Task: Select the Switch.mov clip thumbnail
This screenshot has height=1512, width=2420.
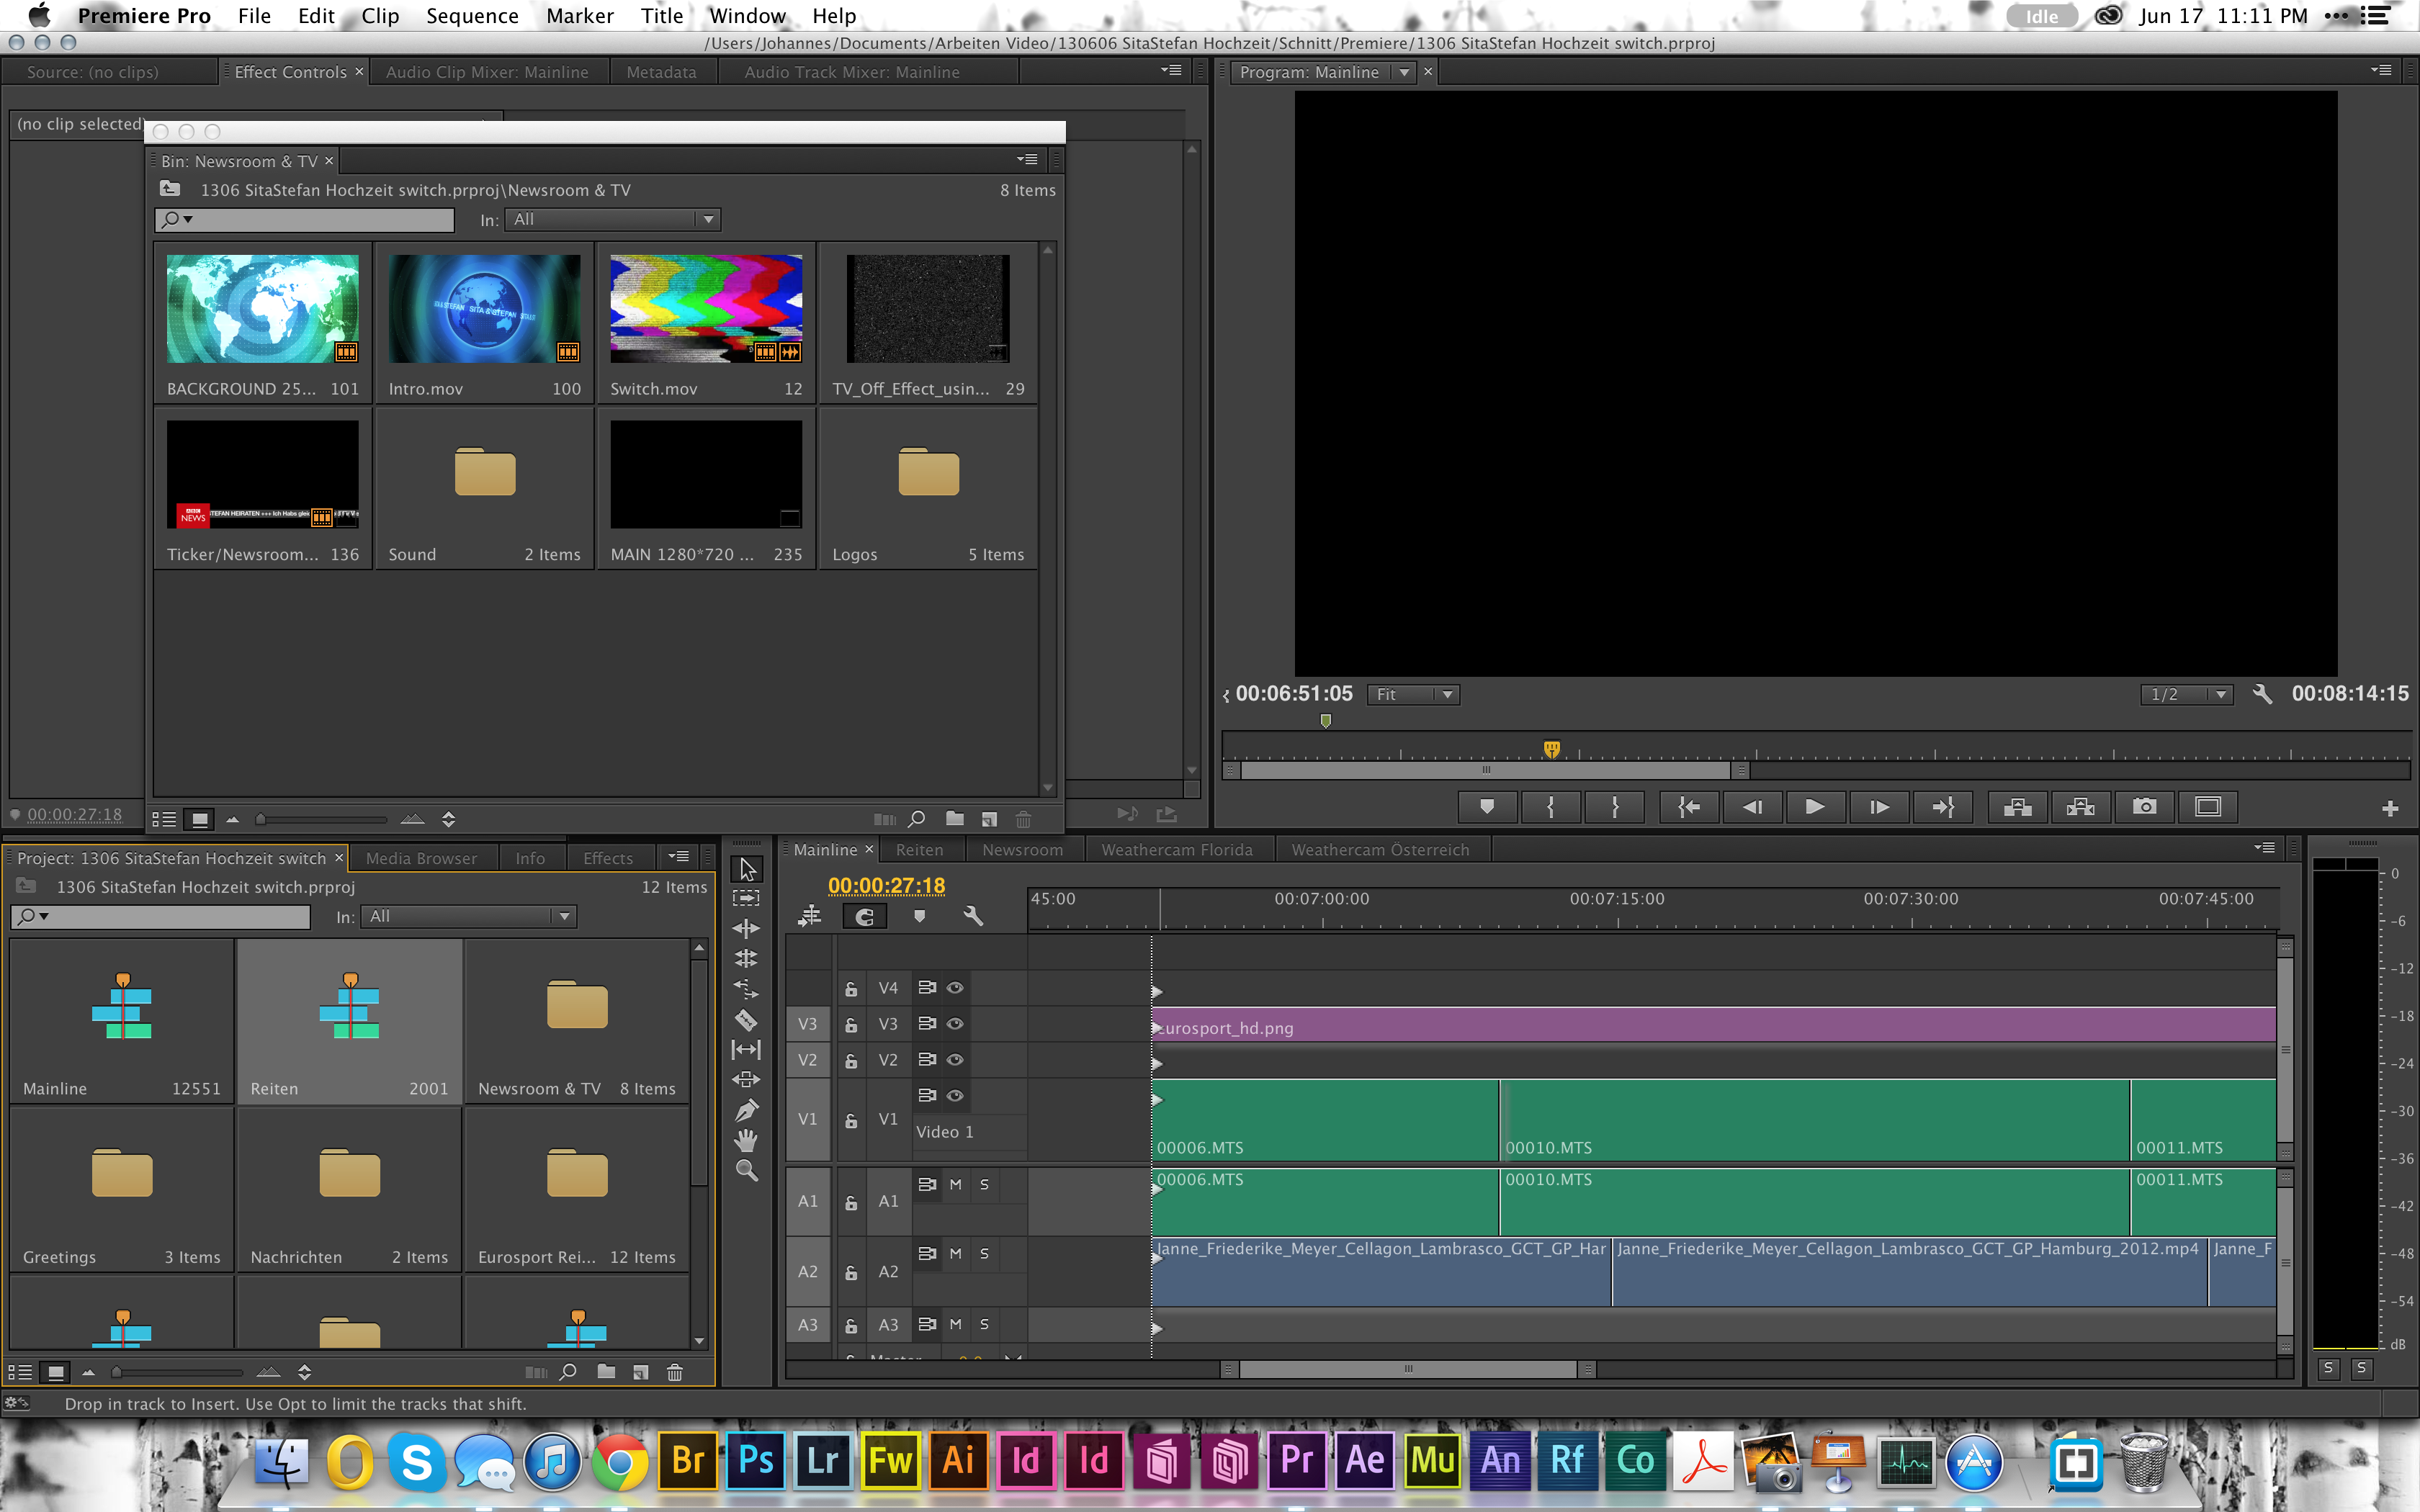Action: click(706, 309)
